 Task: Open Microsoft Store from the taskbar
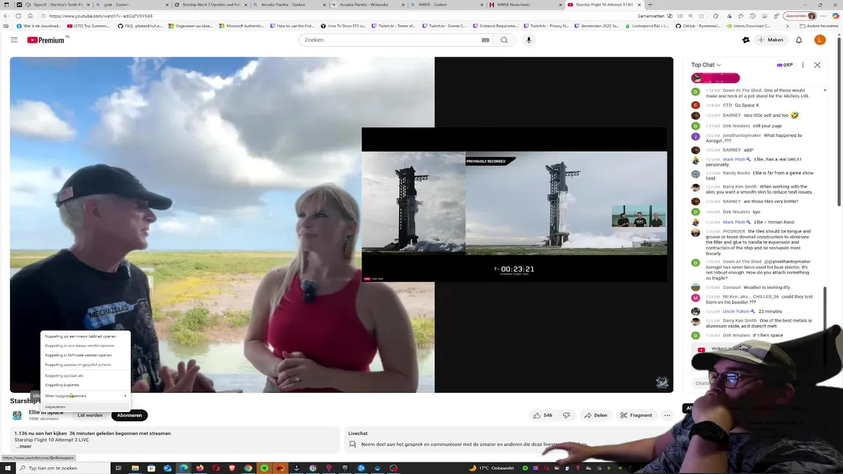pos(151,468)
